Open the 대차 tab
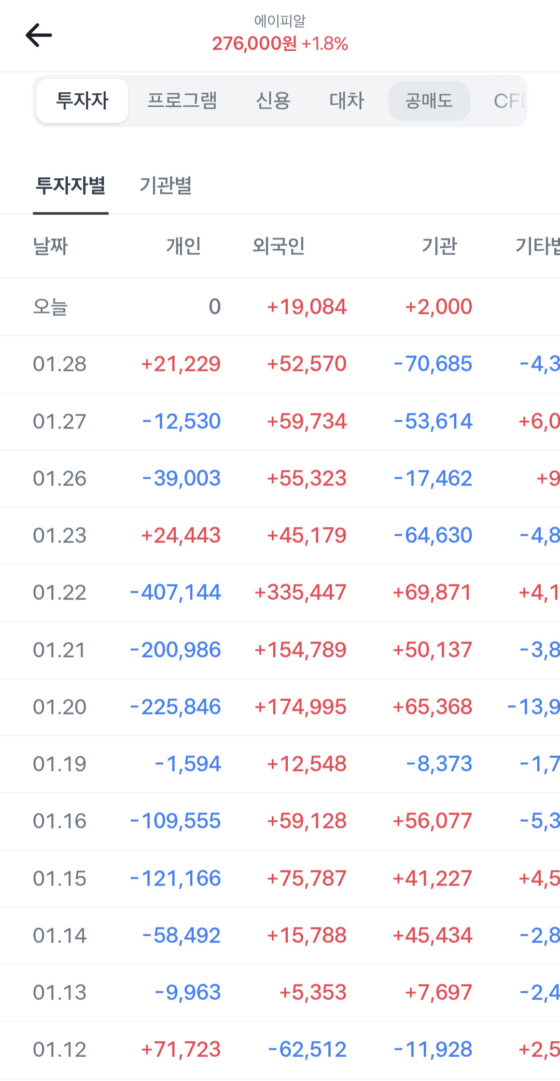Image resolution: width=560 pixels, height=1081 pixels. point(347,101)
